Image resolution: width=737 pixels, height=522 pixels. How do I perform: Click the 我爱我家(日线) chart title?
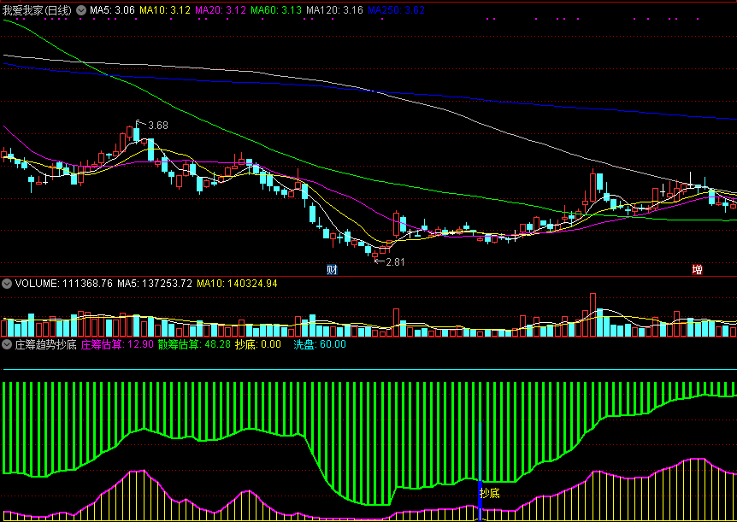coord(37,10)
